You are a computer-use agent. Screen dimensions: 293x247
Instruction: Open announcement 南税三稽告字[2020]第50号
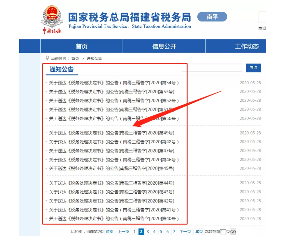point(114,118)
